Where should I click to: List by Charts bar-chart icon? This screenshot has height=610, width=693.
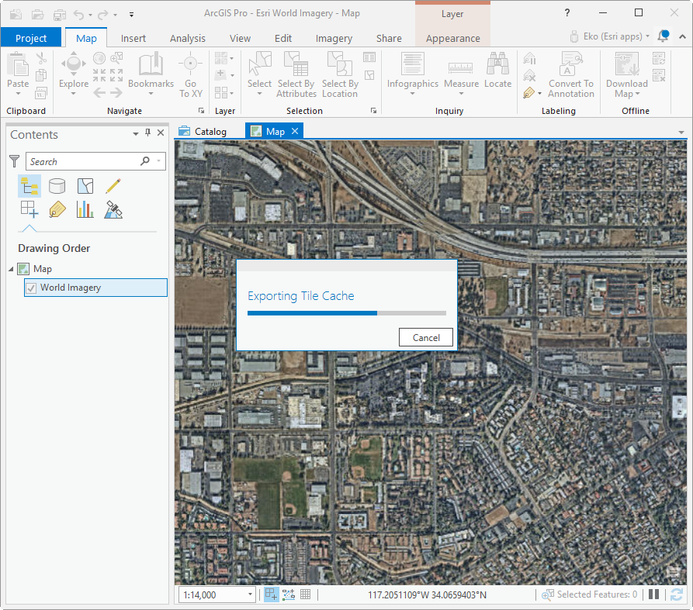[x=85, y=209]
